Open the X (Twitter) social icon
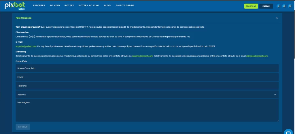This screenshot has width=295, height=134. [278, 6]
